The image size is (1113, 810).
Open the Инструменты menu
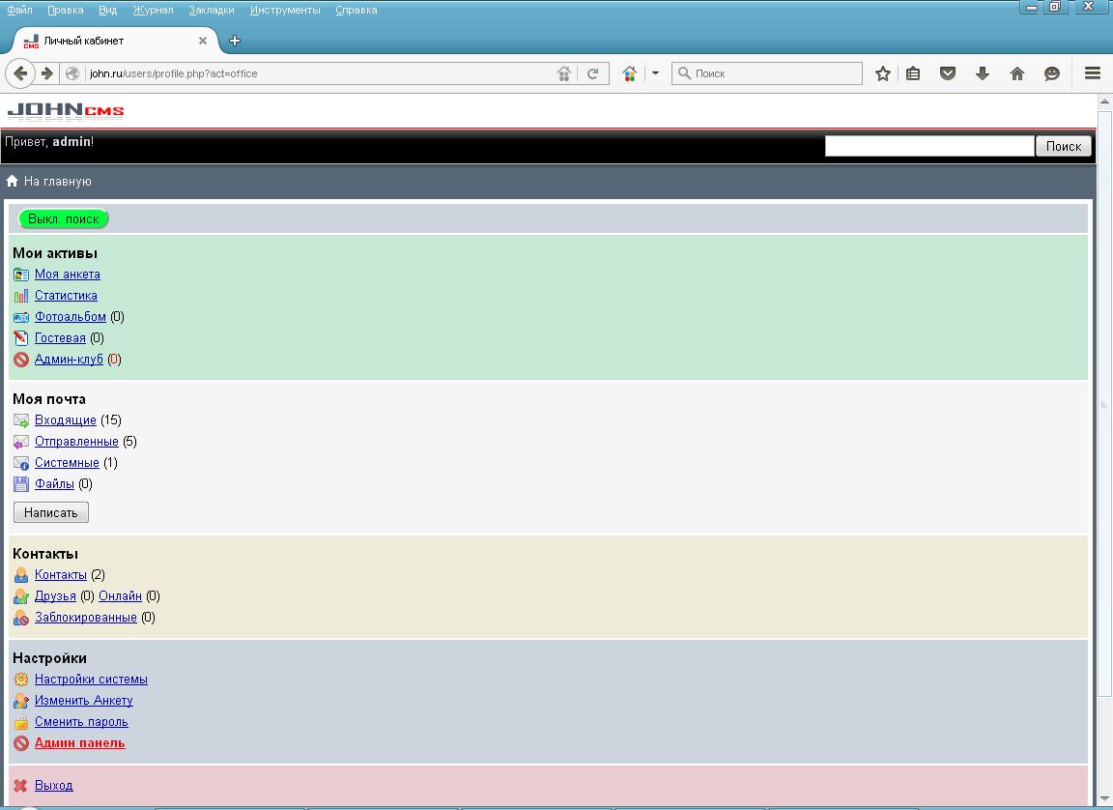point(285,10)
